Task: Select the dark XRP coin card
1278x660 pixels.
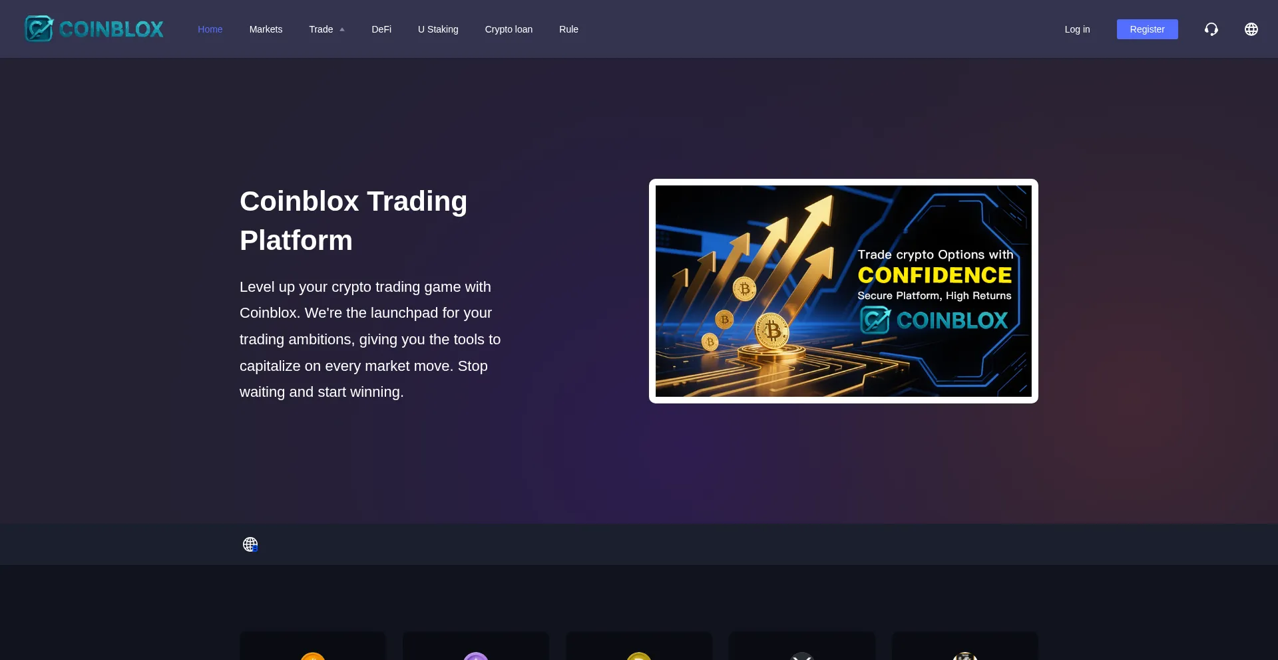Action: tap(801, 646)
